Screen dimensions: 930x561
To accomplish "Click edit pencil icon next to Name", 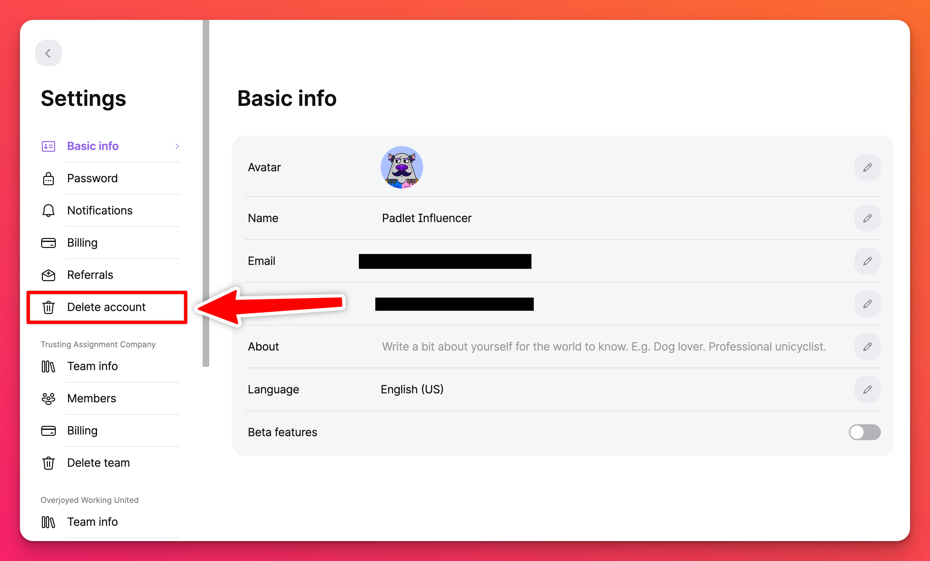I will (x=867, y=218).
